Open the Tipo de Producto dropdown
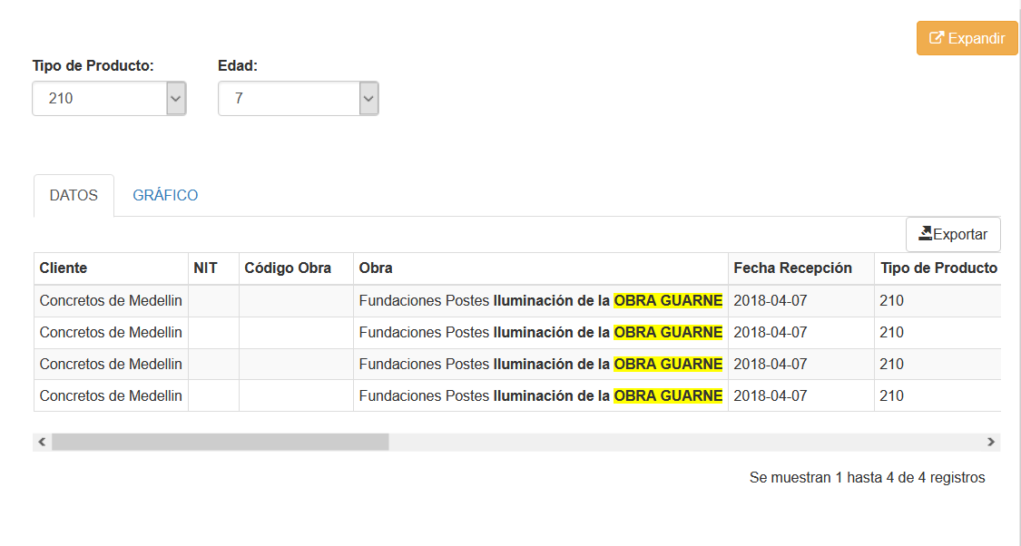The image size is (1021, 546). point(109,98)
